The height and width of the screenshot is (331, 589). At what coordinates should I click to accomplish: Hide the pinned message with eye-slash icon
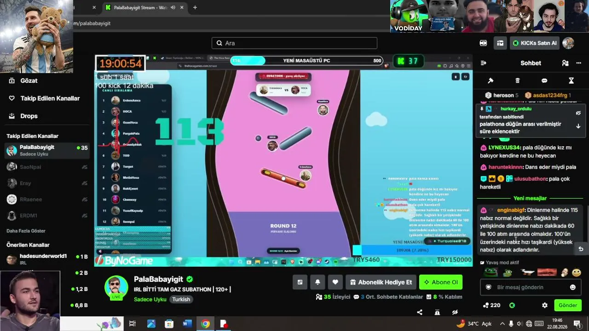coord(578,113)
